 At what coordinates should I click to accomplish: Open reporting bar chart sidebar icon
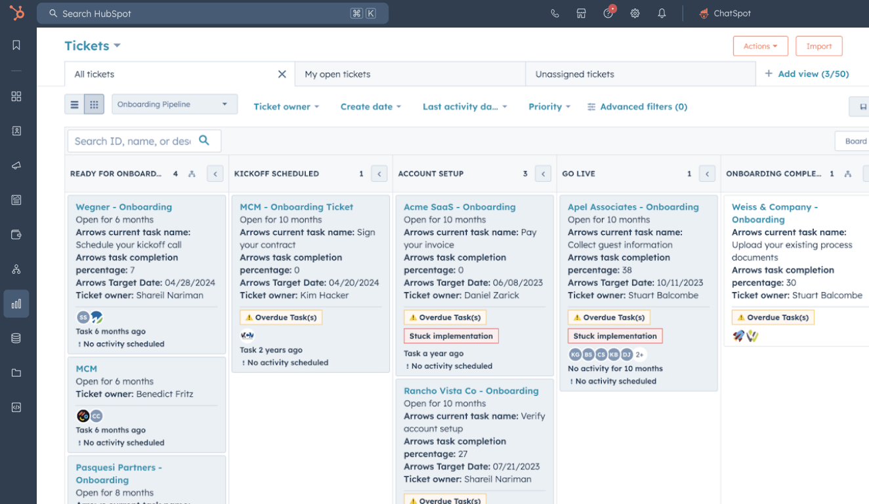pyautogui.click(x=16, y=304)
